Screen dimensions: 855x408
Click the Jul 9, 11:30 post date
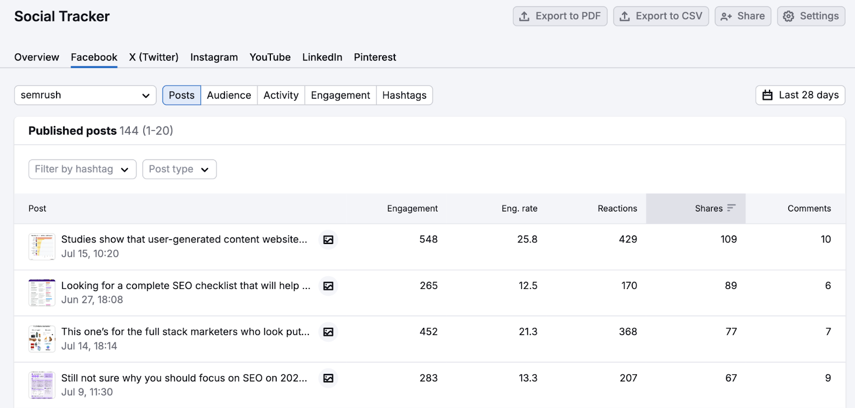click(x=87, y=392)
